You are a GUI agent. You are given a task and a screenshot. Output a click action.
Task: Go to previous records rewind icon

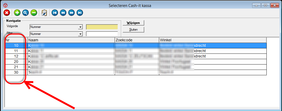[x=63, y=13]
